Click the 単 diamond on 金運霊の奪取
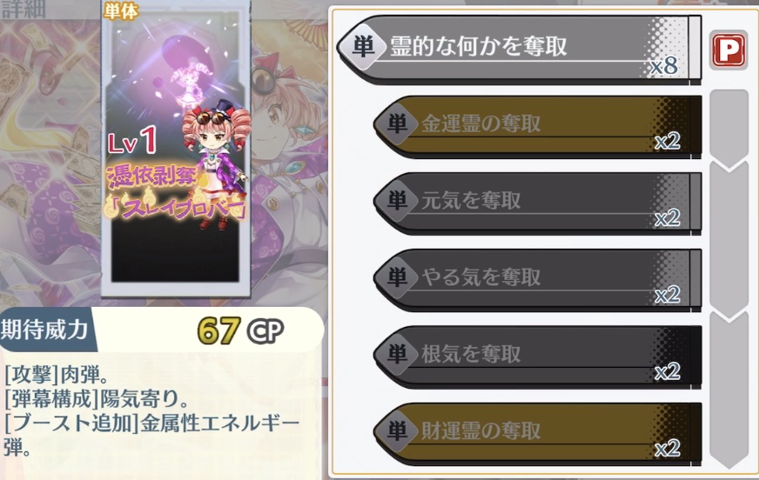Viewport: 759px width, 480px height. (397, 123)
